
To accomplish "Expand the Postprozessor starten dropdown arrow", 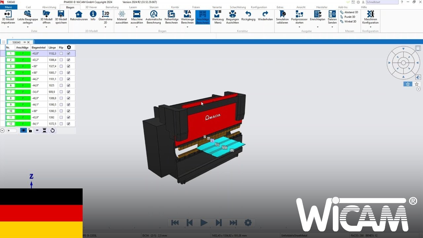I will click(x=299, y=27).
